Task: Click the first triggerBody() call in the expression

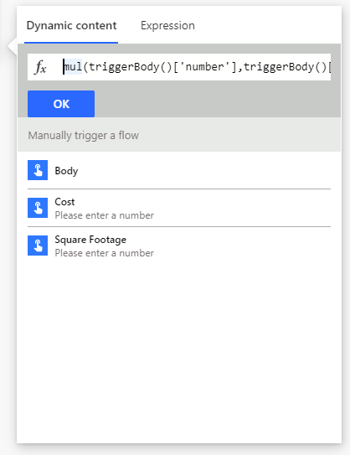Action: 131,67
